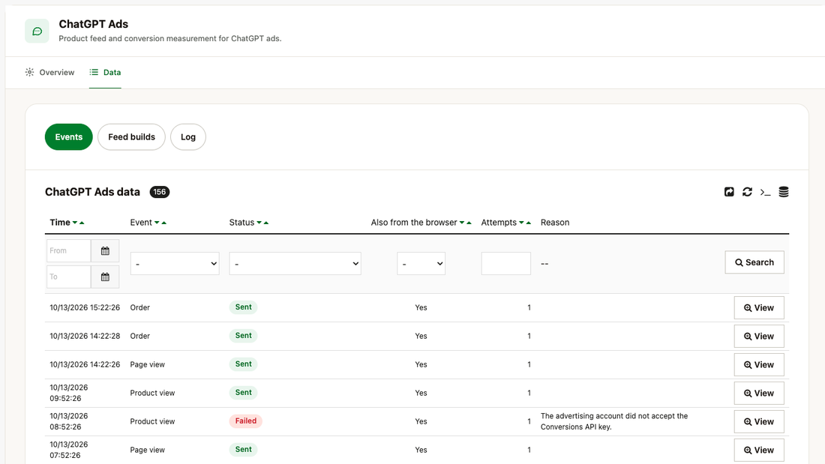The height and width of the screenshot is (464, 825).
Task: Click the Conversions API key error reason
Action: coord(614,421)
